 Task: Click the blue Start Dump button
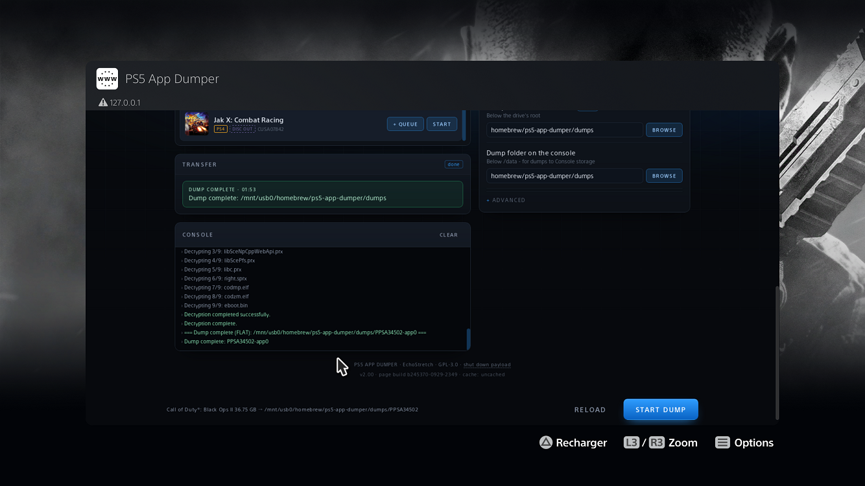(x=661, y=410)
